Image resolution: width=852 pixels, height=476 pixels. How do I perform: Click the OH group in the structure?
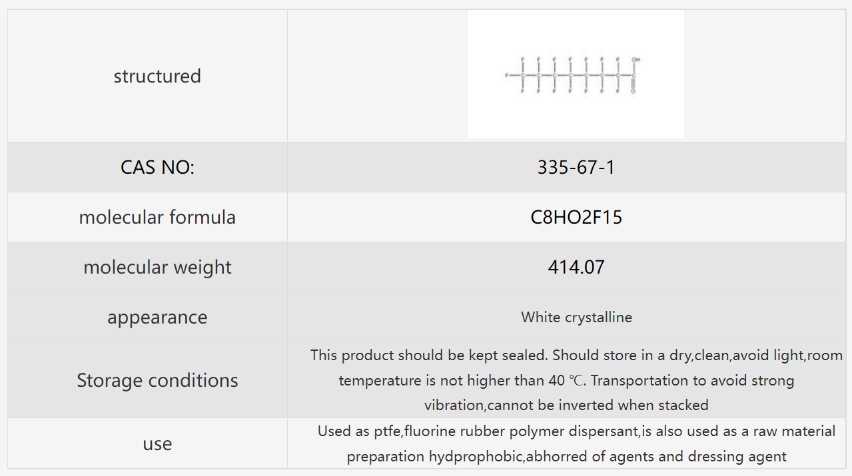click(636, 60)
